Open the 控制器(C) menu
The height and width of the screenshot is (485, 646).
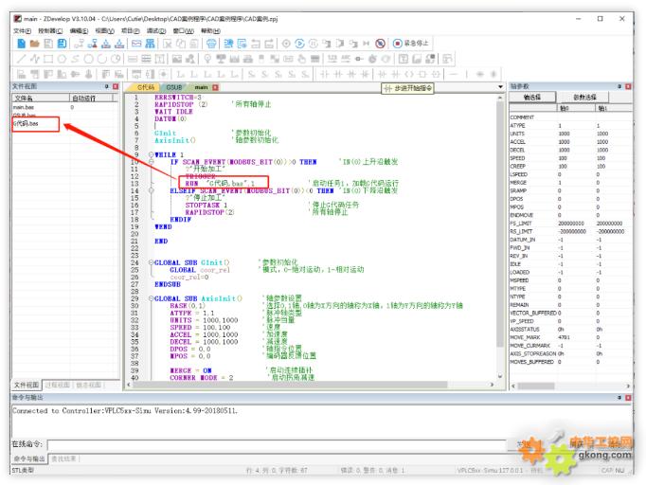[50, 31]
